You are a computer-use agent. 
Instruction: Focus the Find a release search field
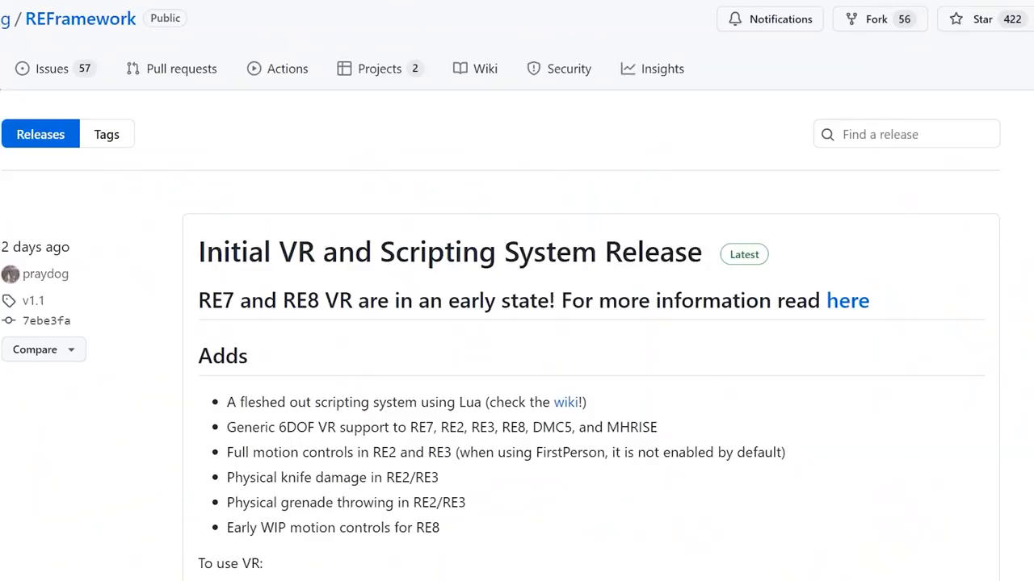point(906,134)
